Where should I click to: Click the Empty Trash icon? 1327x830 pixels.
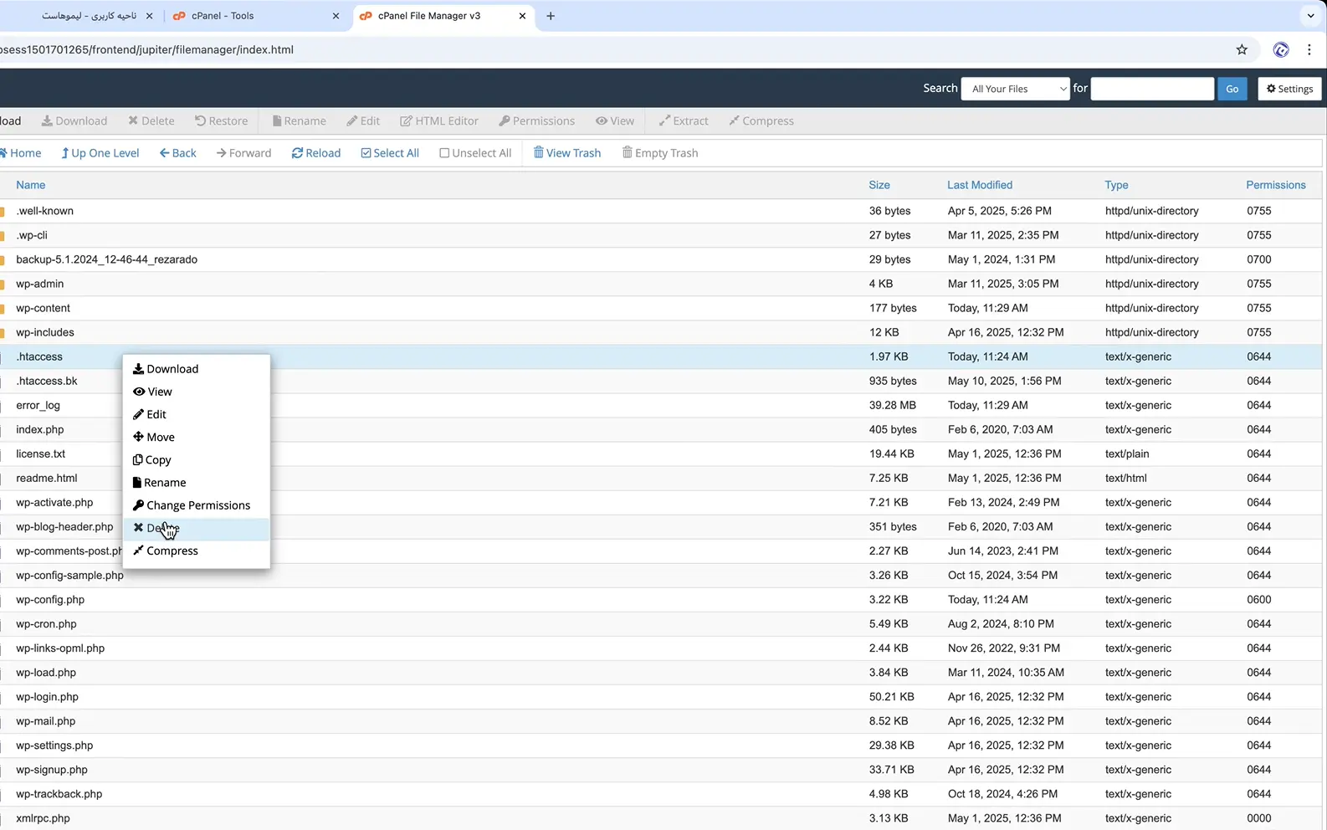(x=627, y=153)
